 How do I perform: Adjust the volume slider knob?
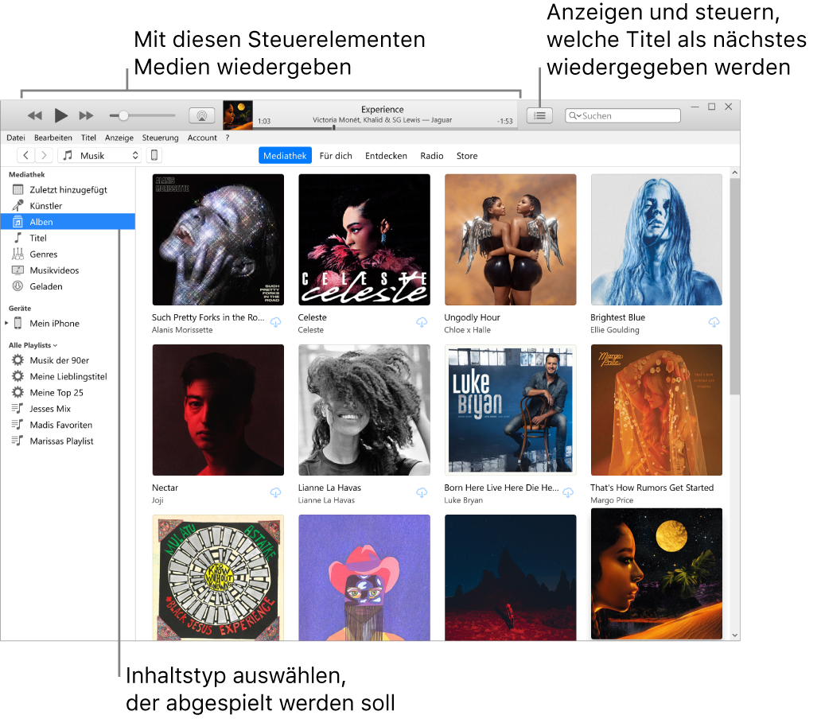123,115
